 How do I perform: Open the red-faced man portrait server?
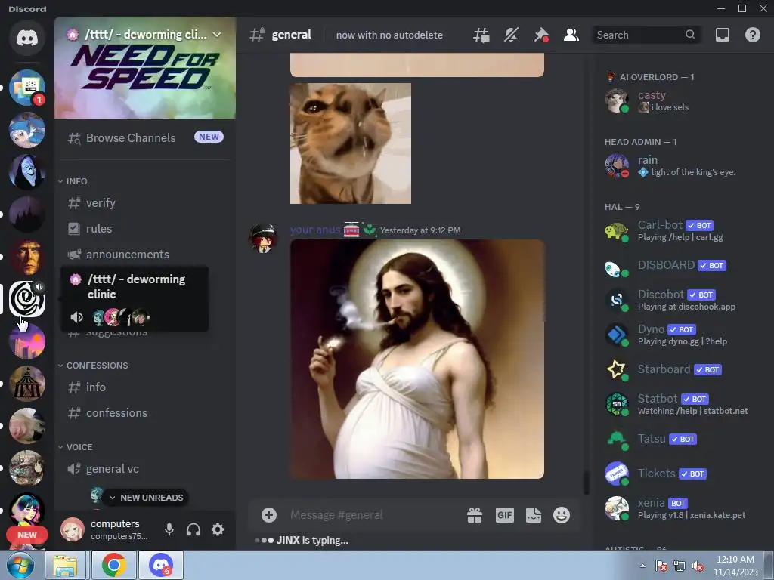coord(27,257)
